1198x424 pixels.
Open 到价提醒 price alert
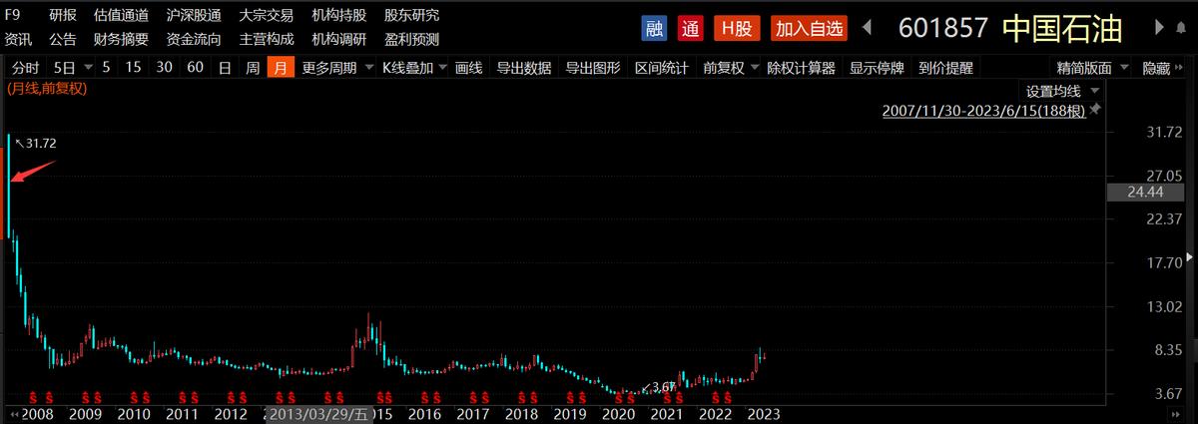pyautogui.click(x=945, y=69)
